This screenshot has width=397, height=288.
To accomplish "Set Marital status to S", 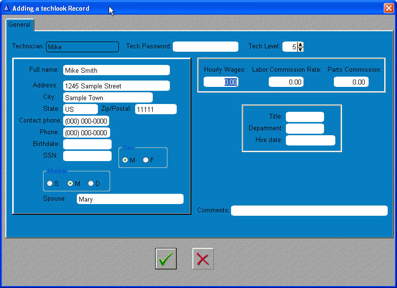I will click(x=50, y=184).
